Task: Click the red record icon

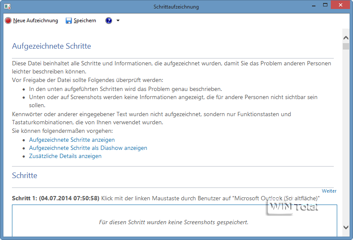Action: pyautogui.click(x=8, y=20)
